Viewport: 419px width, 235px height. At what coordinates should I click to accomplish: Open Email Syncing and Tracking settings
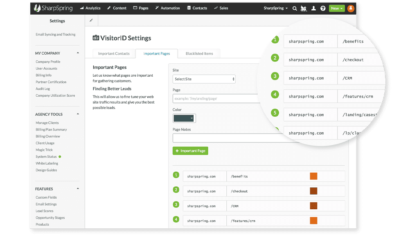click(56, 34)
